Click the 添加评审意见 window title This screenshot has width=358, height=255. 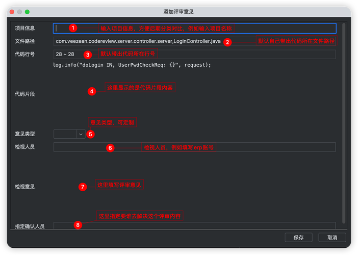(x=178, y=12)
